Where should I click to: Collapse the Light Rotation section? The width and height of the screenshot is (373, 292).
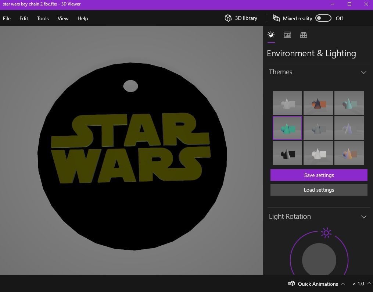pyautogui.click(x=363, y=217)
